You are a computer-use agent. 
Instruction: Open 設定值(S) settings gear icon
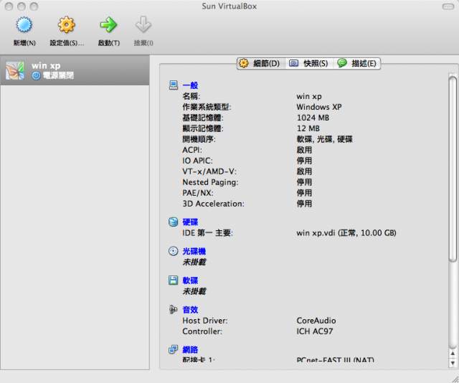67,24
